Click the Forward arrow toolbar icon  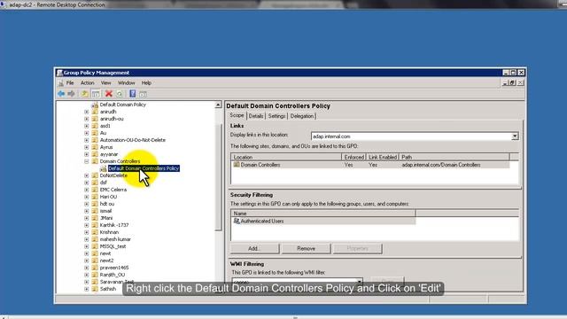pos(71,94)
